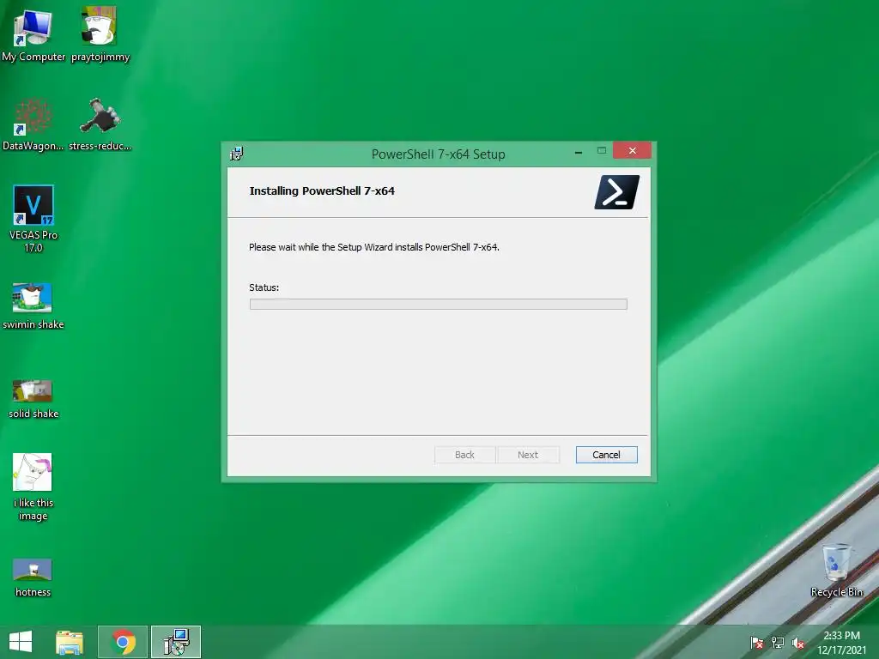
Task: Click the 'PowerShell 7-x64 Setup' title bar
Action: pos(439,154)
